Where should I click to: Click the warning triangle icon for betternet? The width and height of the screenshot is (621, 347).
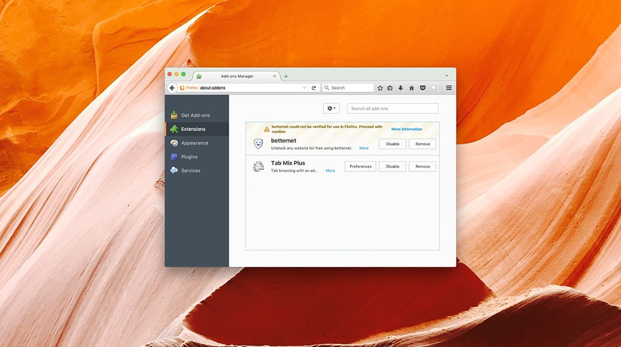pyautogui.click(x=267, y=129)
